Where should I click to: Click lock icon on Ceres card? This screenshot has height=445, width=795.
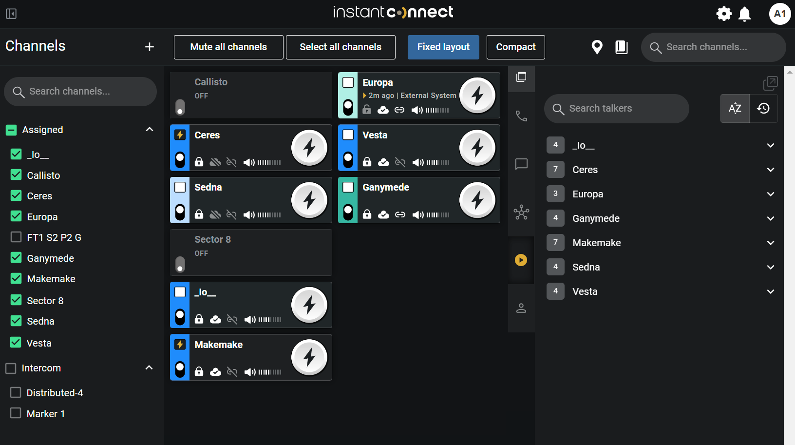(x=199, y=162)
